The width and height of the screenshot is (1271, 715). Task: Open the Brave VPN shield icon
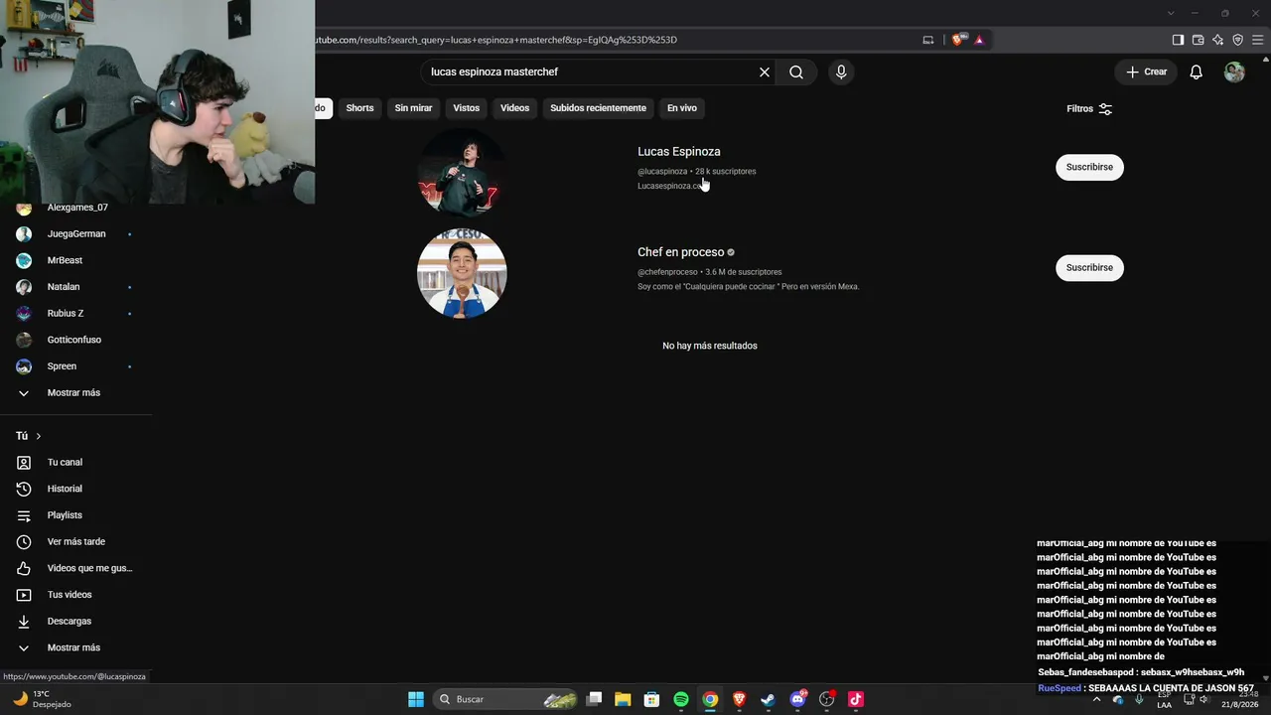click(1237, 40)
